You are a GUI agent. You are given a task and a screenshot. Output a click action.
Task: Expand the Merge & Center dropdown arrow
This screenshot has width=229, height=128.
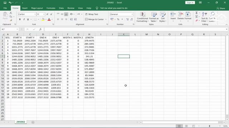click(106, 19)
